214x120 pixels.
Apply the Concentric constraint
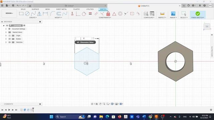[120, 14]
